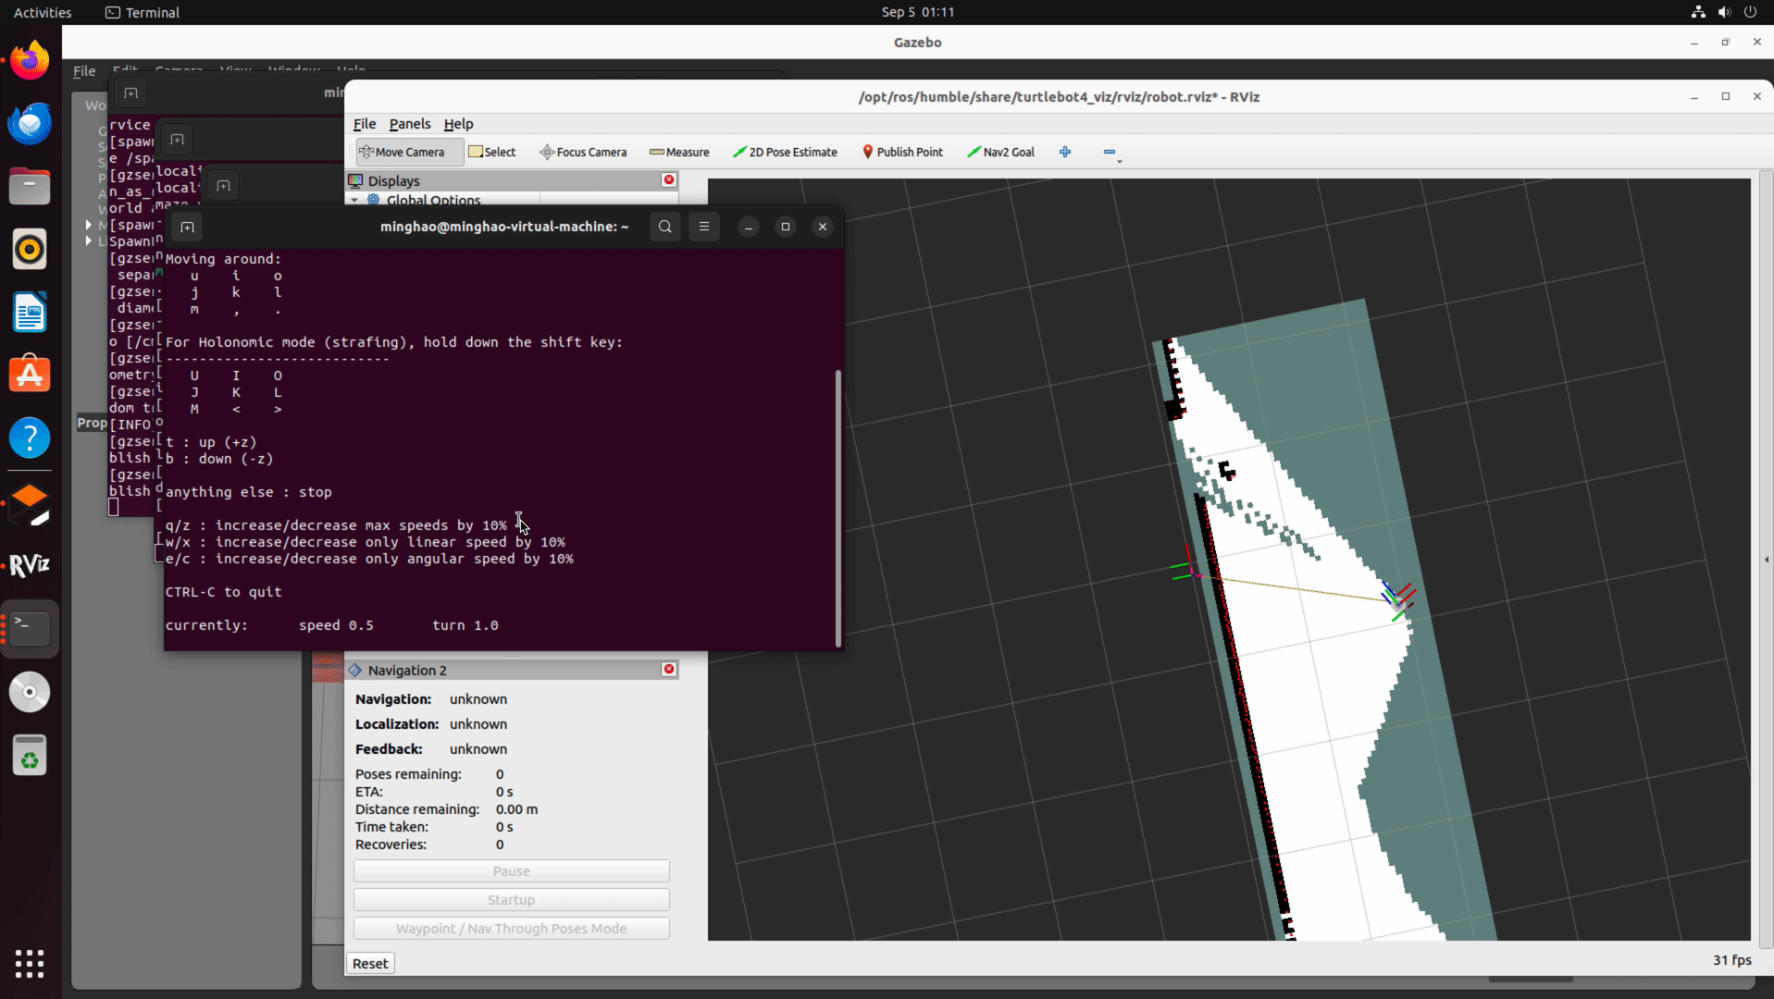Maximize the RViz window
The height and width of the screenshot is (999, 1774).
click(1726, 97)
